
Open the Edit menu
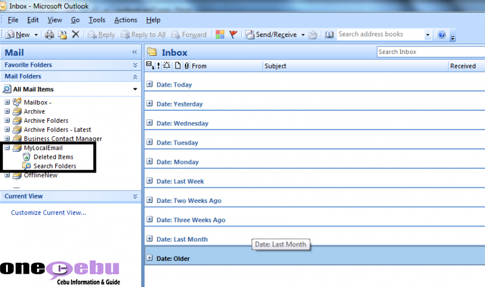point(33,20)
